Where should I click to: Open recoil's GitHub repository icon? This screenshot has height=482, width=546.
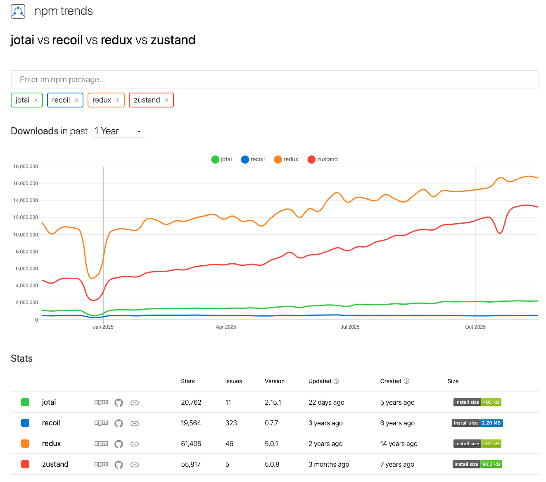click(x=119, y=423)
